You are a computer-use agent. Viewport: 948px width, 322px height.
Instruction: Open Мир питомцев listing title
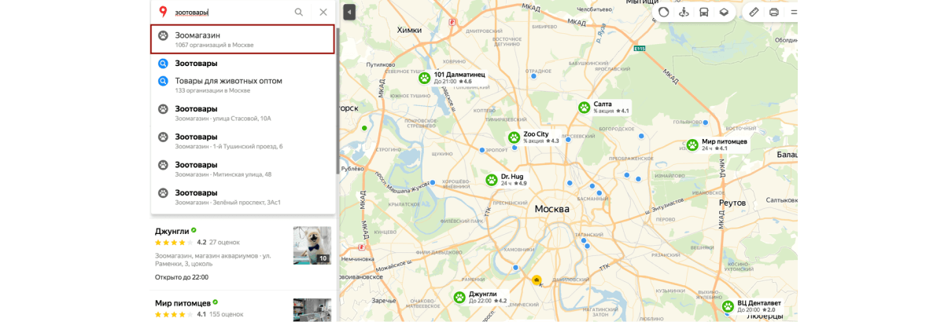(183, 302)
